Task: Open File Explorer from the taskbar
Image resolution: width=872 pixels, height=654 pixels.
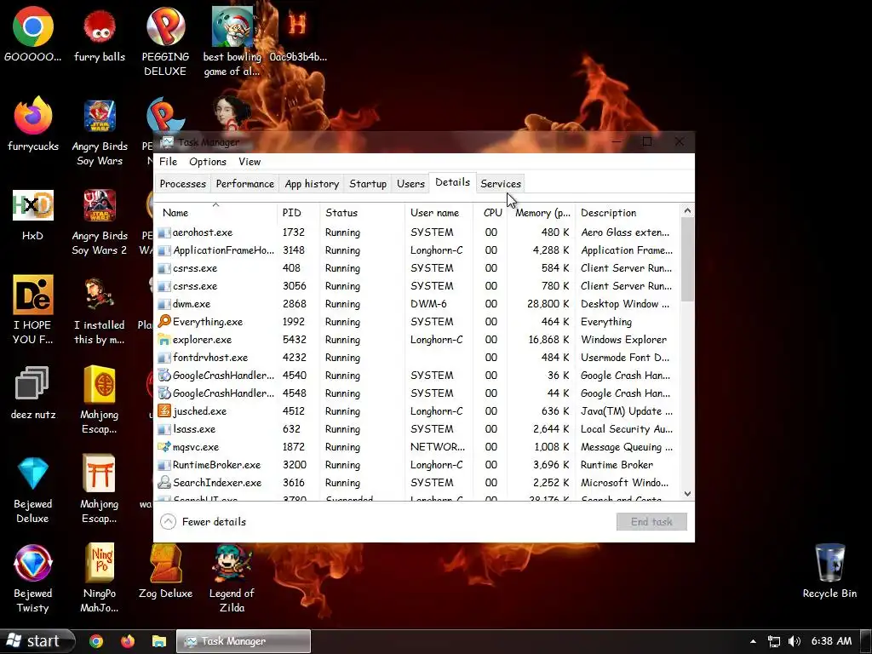Action: [159, 641]
